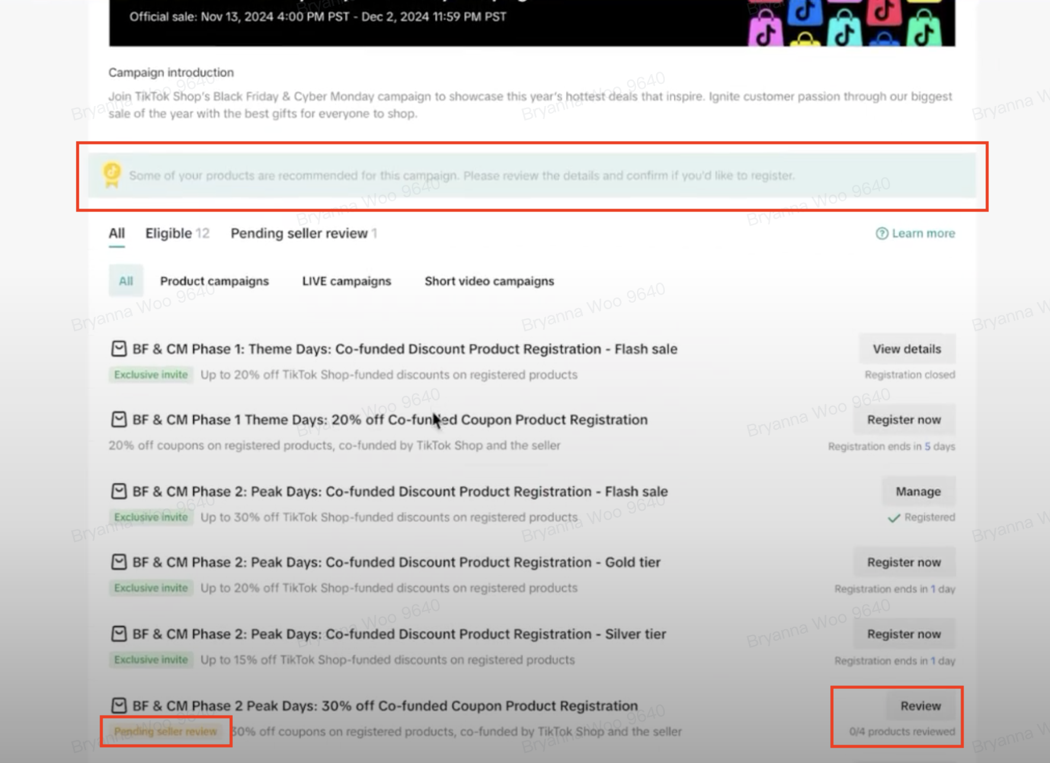
Task: Click bag icon next to Gold tier campaign
Action: pyautogui.click(x=119, y=562)
